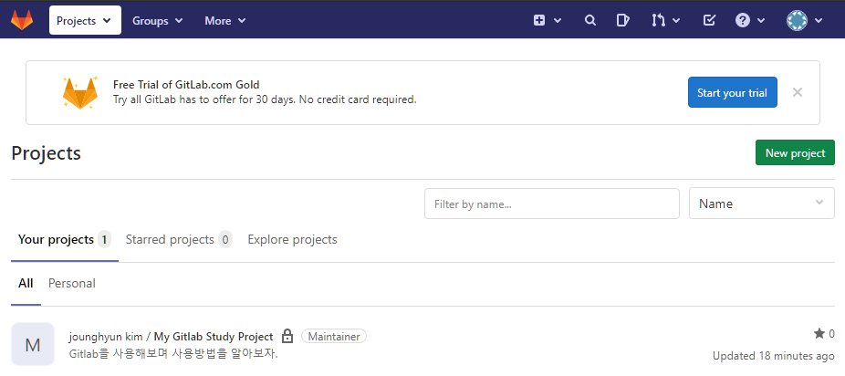Select the Personal sub-tab

pyautogui.click(x=72, y=283)
